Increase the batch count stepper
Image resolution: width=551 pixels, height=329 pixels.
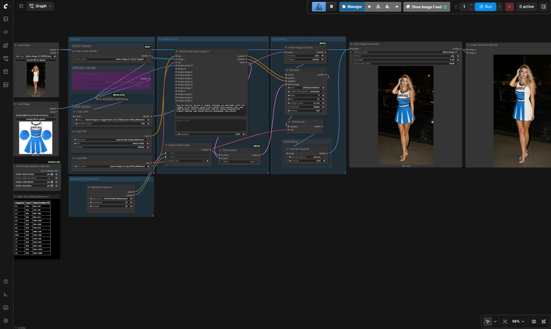471,5
